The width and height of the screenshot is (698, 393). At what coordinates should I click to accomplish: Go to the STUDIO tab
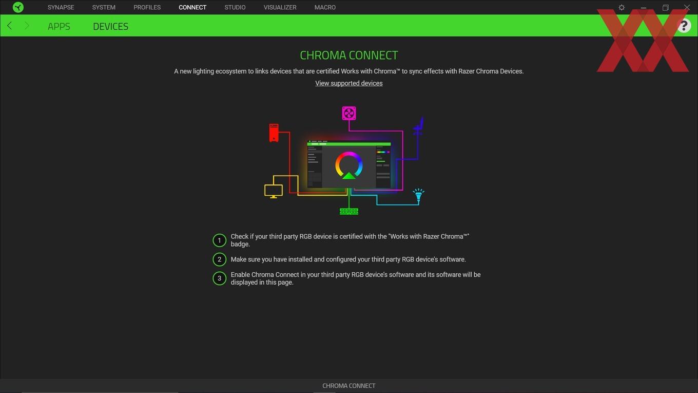point(235,7)
